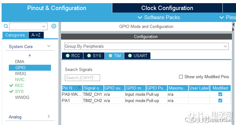This screenshot has height=125, width=236.
Task: Open the USART peripheral tab
Action: [x=137, y=56]
